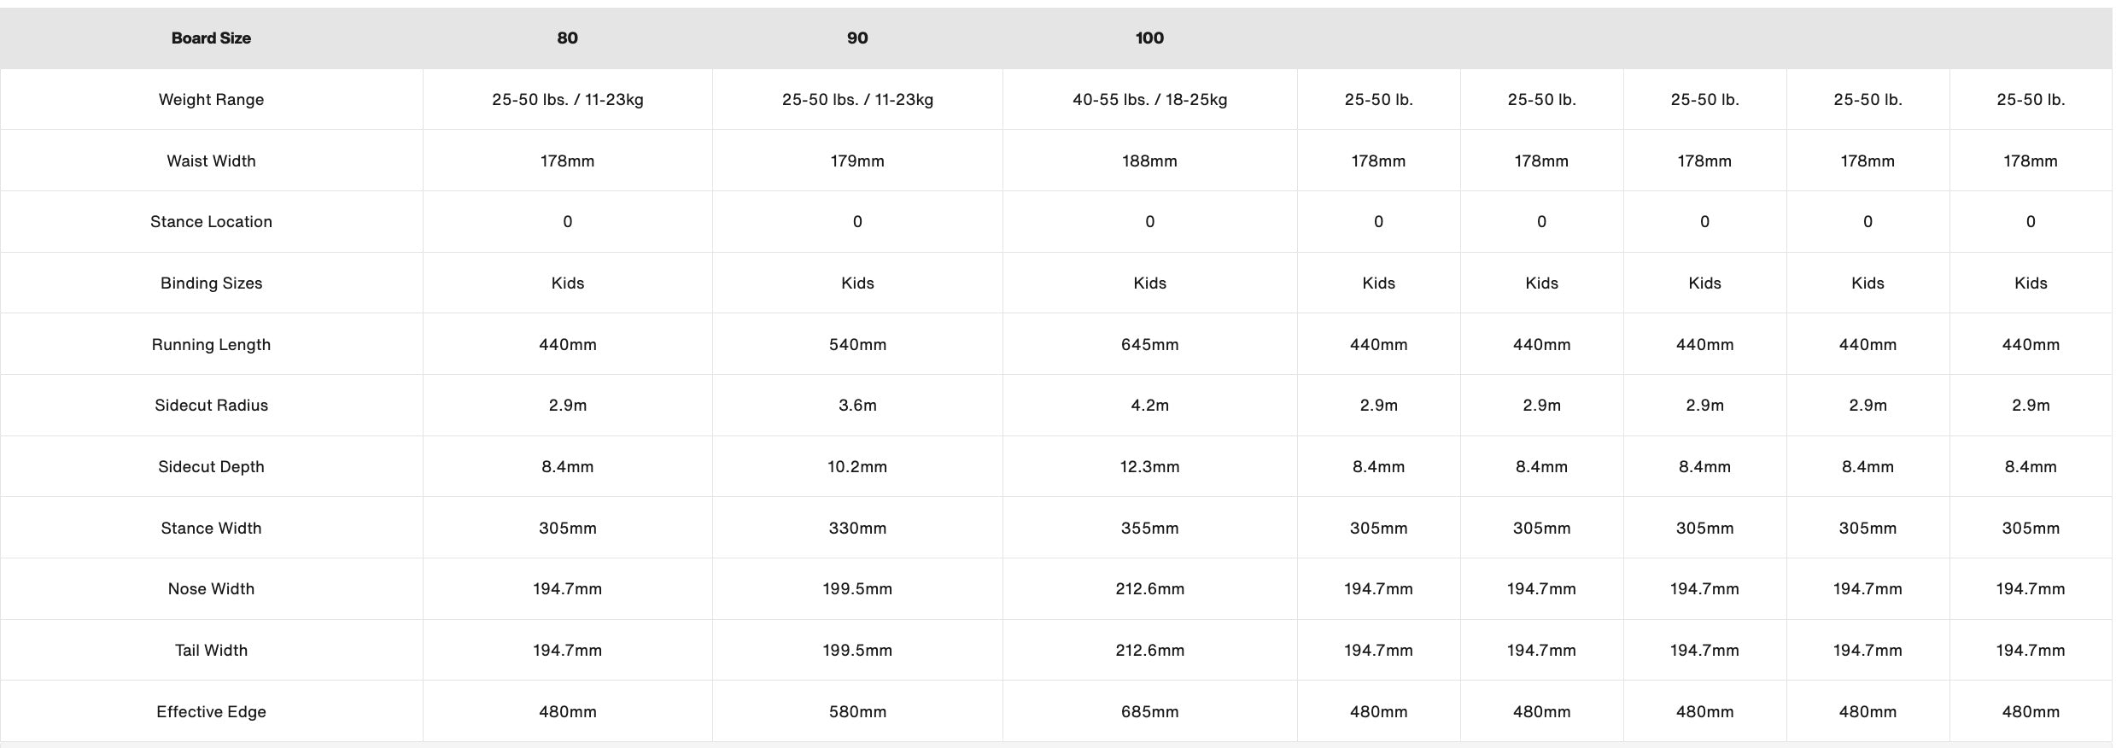The width and height of the screenshot is (2116, 748).
Task: Select the 685mm effective edge cell
Action: [x=1149, y=712]
